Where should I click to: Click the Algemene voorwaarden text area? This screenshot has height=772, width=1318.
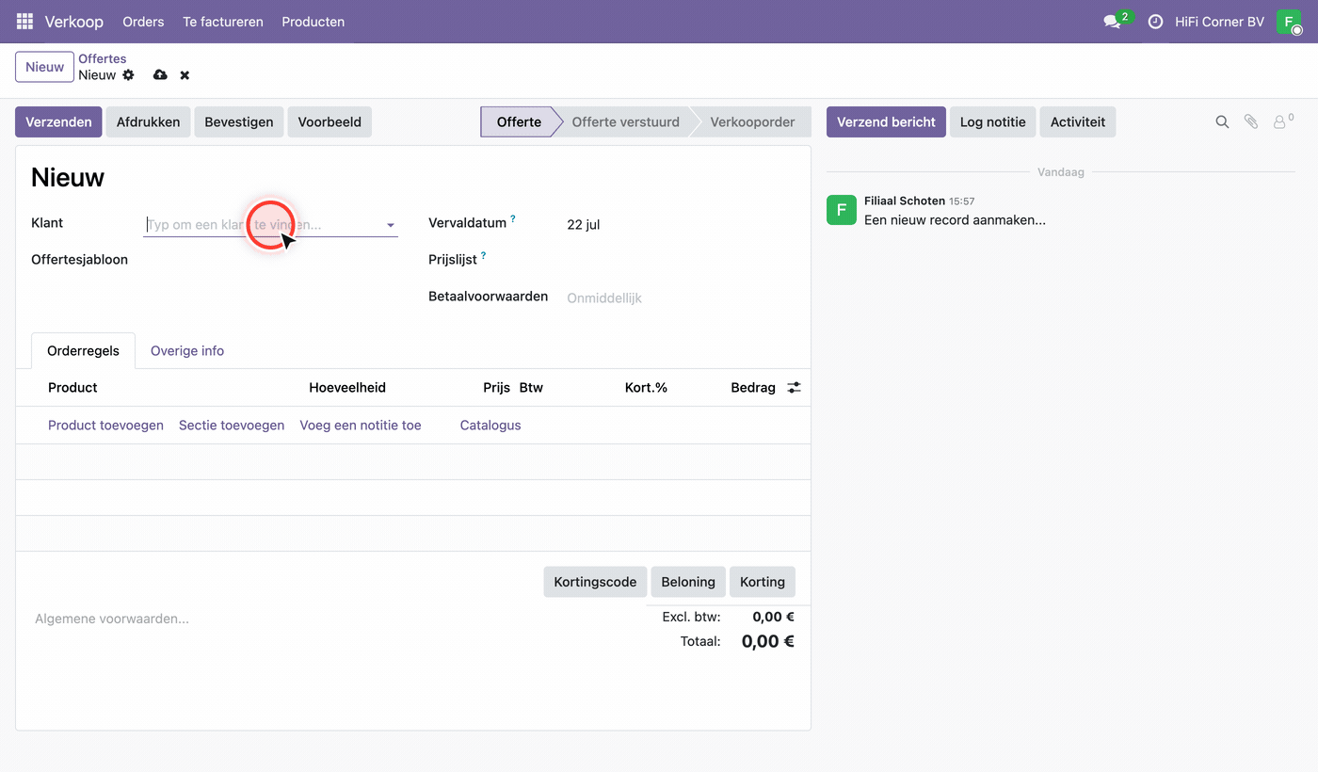[112, 619]
